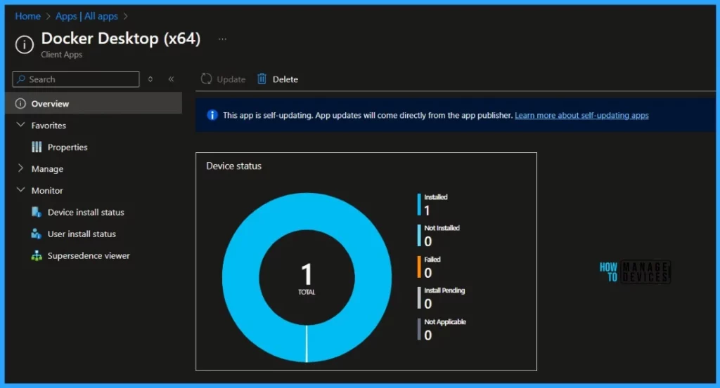This screenshot has height=388, width=720.
Task: Click the Failed legend label
Action: click(432, 260)
